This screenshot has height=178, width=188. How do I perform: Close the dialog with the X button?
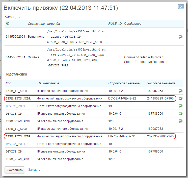181,7
